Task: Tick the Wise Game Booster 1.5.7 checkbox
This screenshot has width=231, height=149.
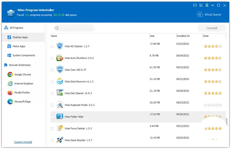Action: click(52, 140)
